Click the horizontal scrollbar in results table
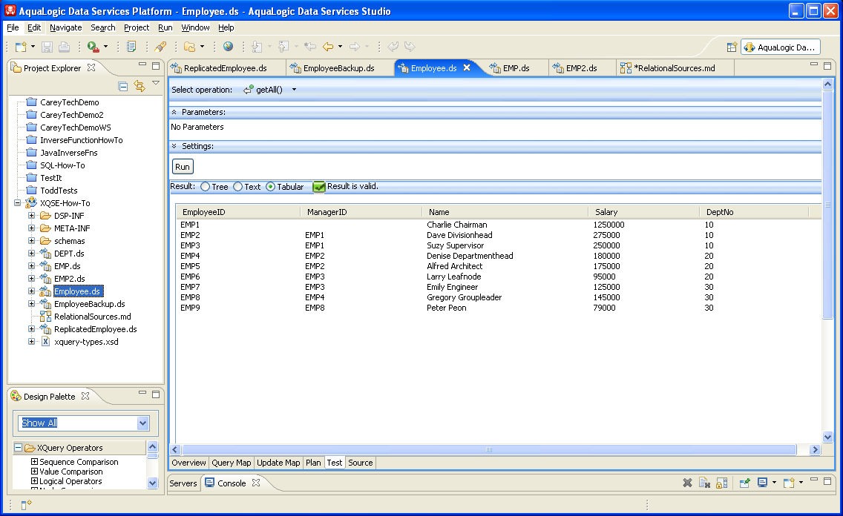The image size is (843, 516). [488, 449]
